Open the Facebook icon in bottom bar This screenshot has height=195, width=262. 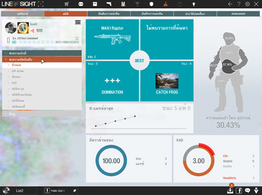[239, 191]
